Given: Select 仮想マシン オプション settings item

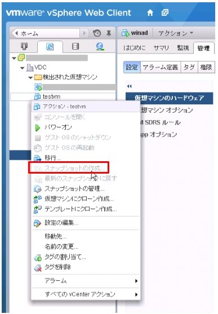Looking at the screenshot, I should pyautogui.click(x=167, y=110).
